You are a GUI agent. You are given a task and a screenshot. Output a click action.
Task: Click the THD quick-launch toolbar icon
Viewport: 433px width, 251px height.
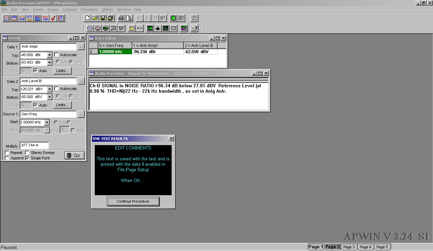click(x=14, y=18)
